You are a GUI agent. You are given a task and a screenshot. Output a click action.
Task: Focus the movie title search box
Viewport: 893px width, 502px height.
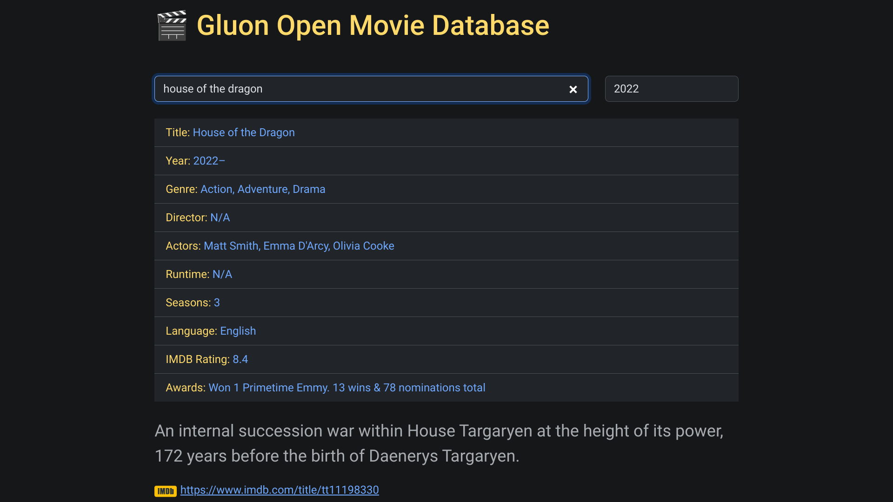tap(358, 89)
